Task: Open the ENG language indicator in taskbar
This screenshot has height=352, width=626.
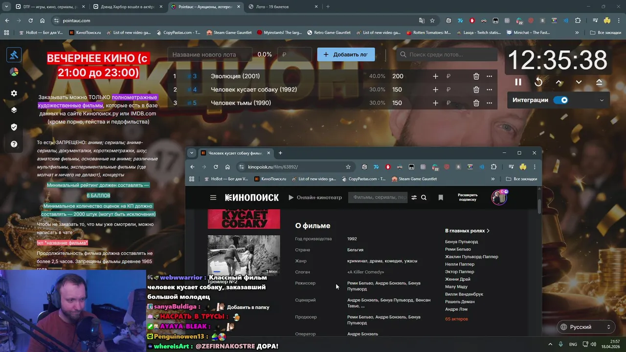Action: [x=573, y=344]
